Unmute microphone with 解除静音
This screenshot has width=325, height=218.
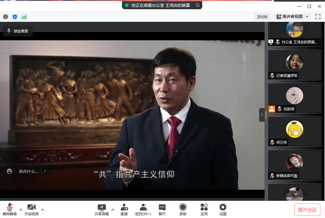point(10,210)
